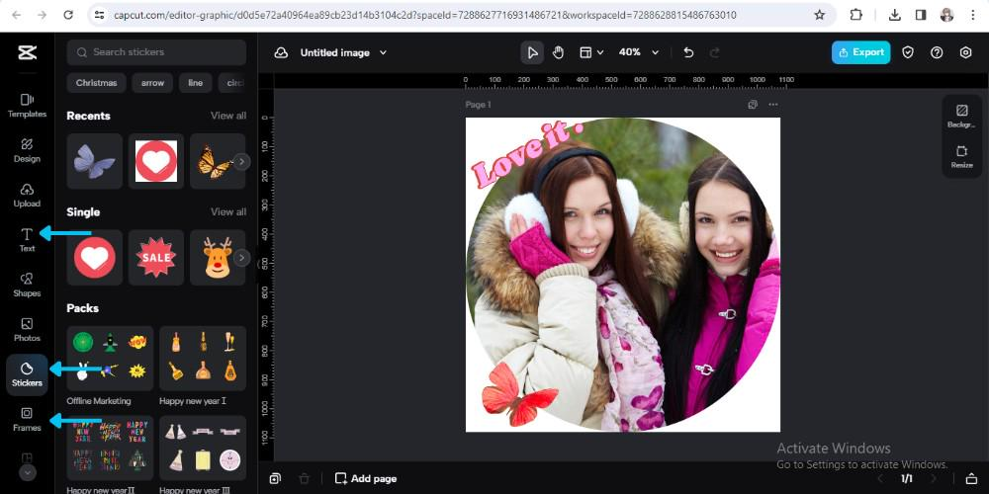Open the Photos panel

(27, 330)
